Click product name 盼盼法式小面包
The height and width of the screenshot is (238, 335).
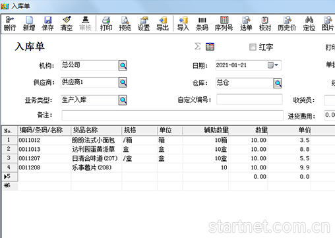(x=96, y=140)
